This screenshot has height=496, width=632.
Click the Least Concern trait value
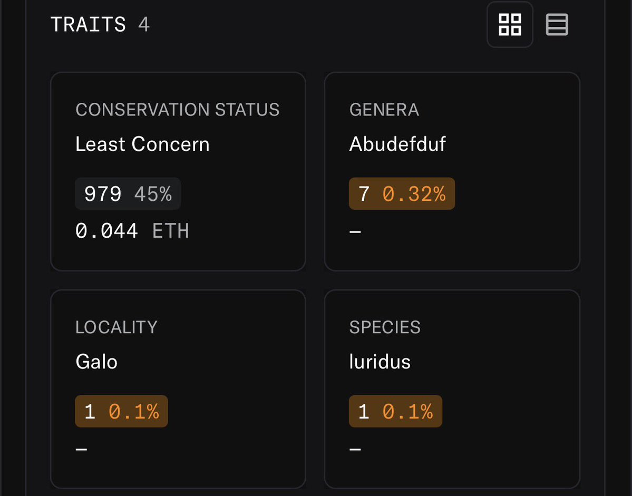point(142,144)
